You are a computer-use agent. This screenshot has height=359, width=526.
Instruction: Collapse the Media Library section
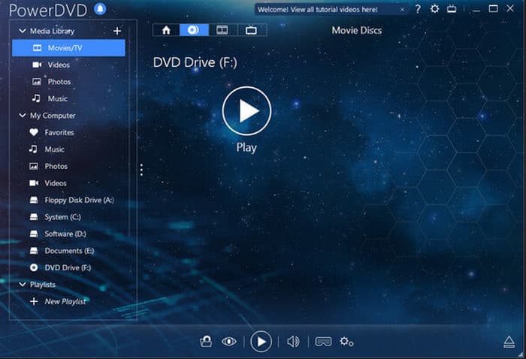23,31
